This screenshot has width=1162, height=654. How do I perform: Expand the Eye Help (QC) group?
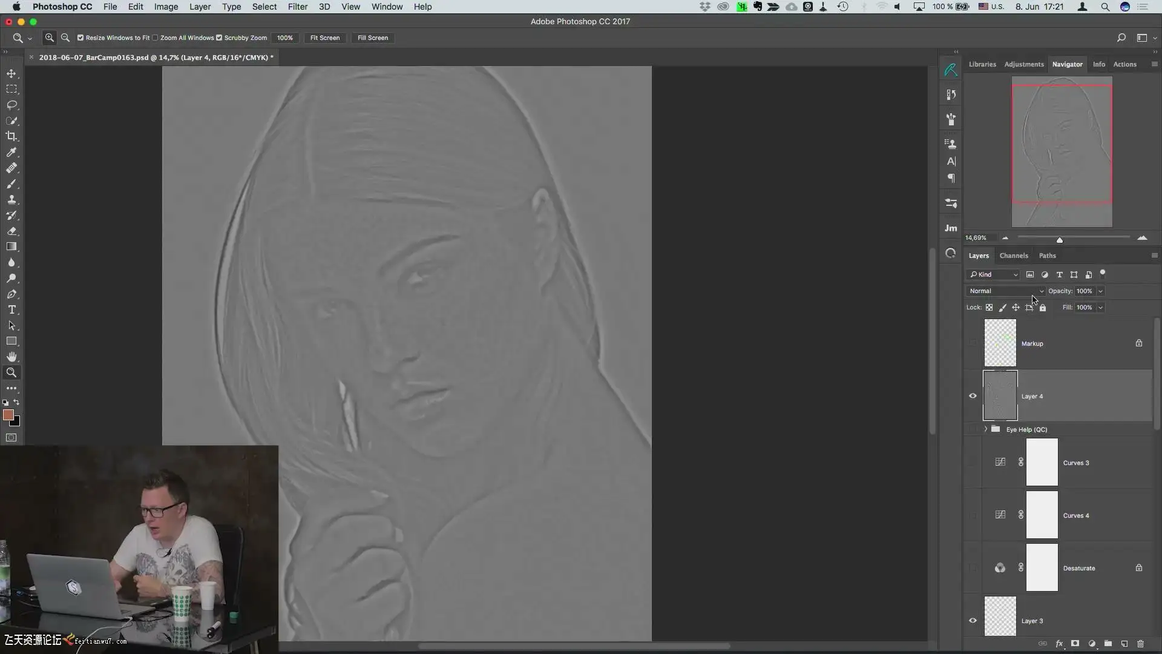[x=986, y=429]
